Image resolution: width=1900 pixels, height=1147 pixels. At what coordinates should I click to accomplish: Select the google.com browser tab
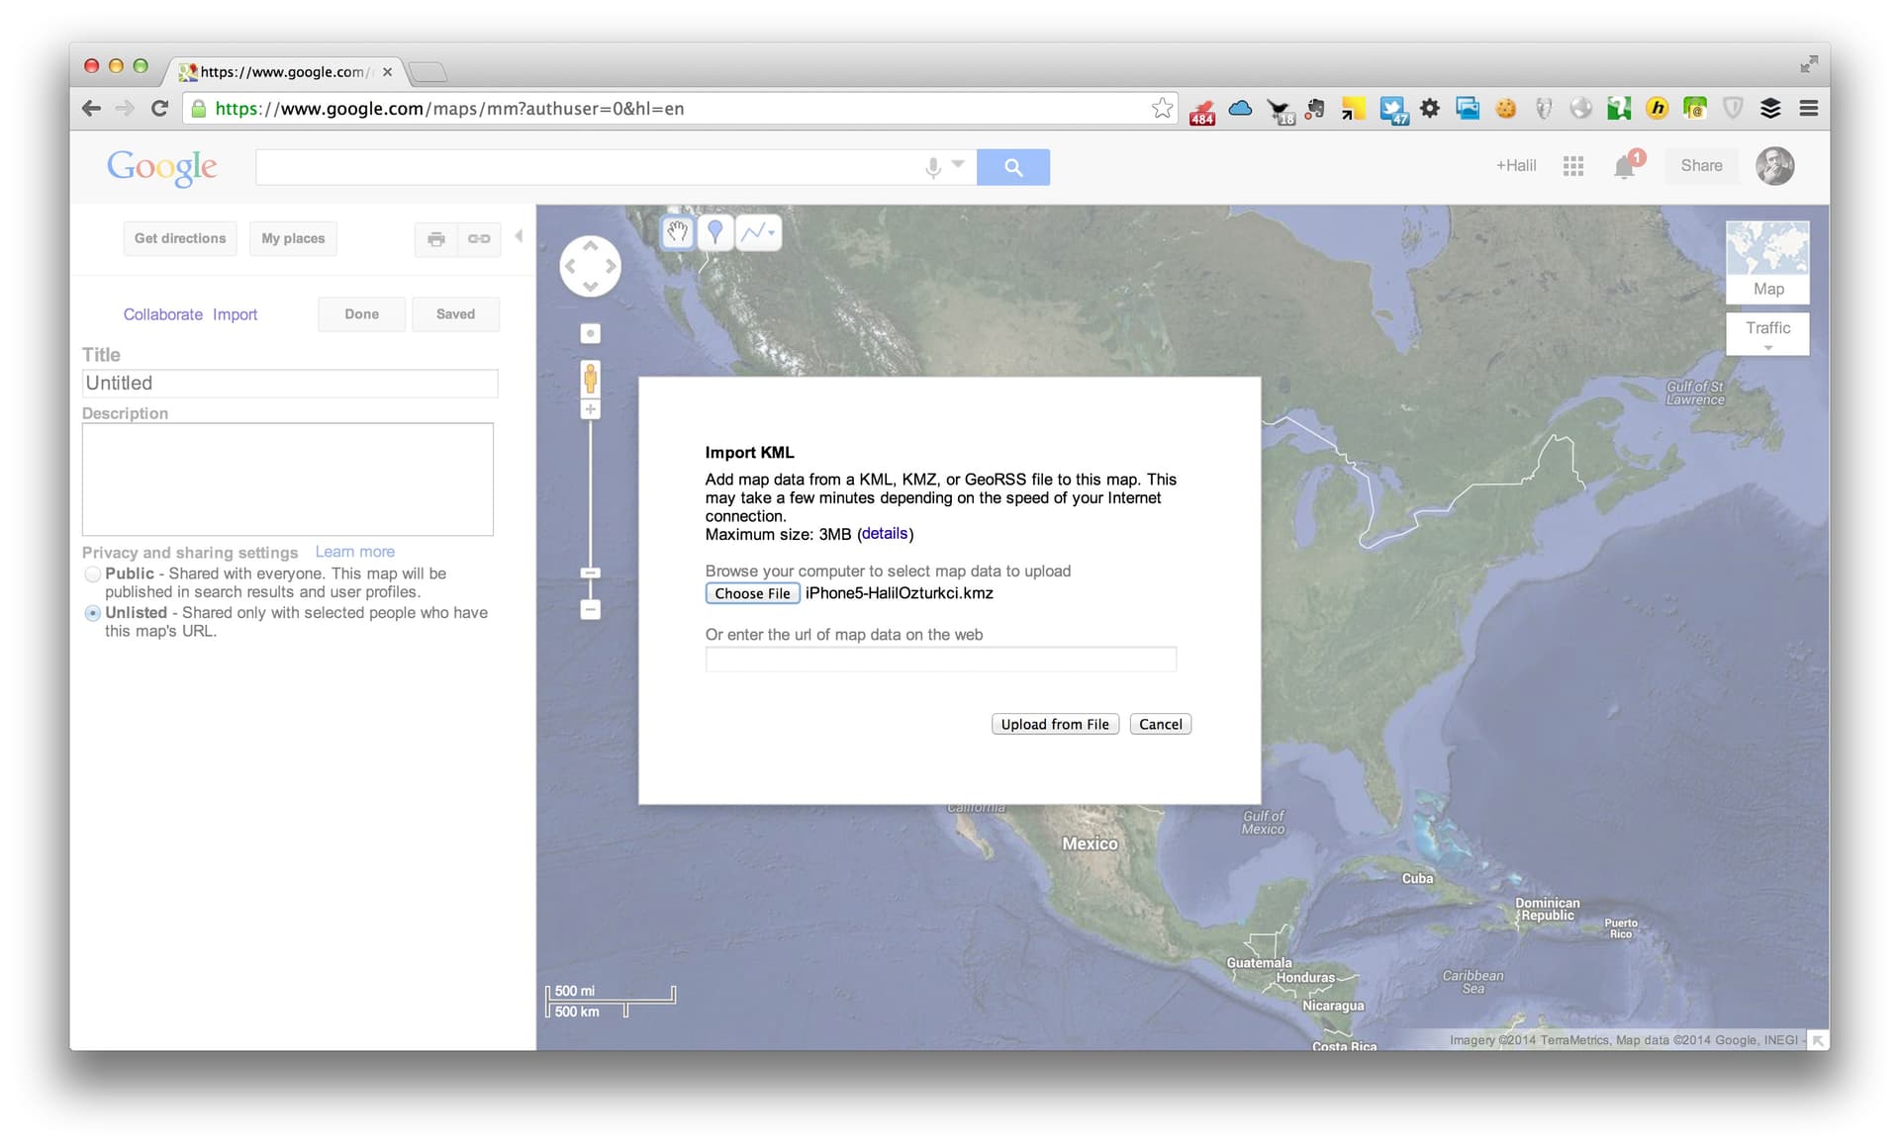285,72
